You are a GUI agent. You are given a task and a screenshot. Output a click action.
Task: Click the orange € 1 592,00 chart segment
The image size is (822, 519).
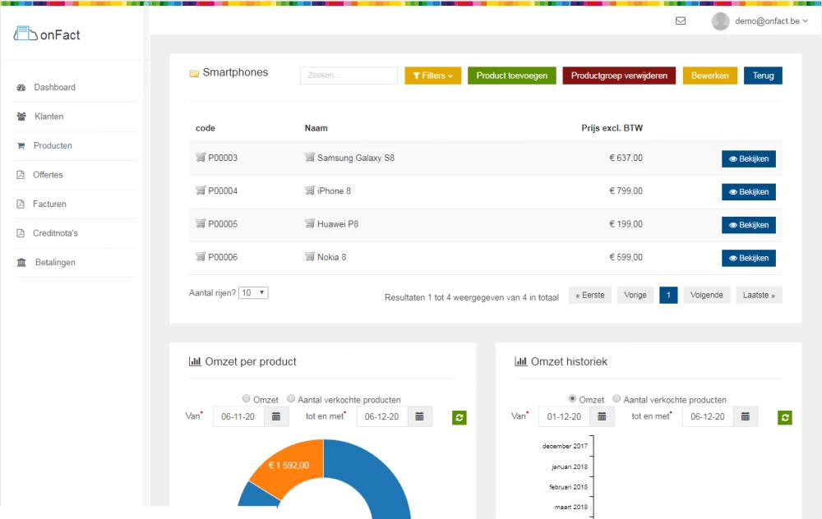coord(284,472)
